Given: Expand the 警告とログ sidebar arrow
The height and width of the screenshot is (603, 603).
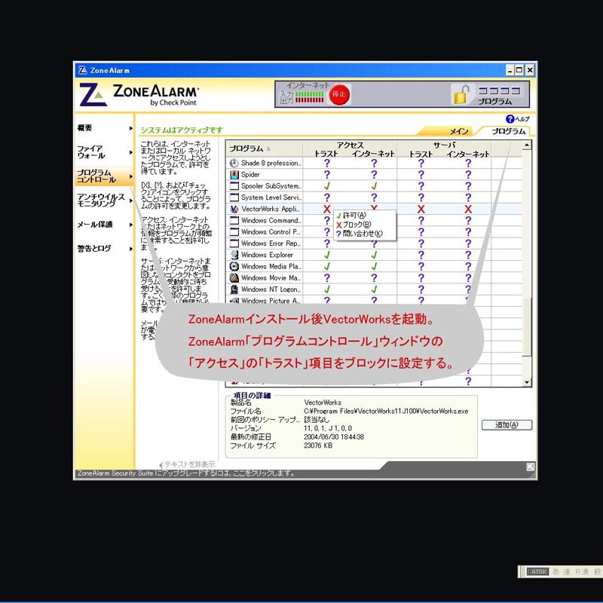Looking at the screenshot, I should (130, 249).
